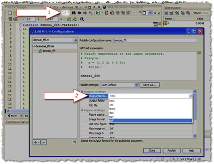Viewport: 214px width, 164px height.
Task: Click settings list scroll up arrow
Action: point(195,91)
